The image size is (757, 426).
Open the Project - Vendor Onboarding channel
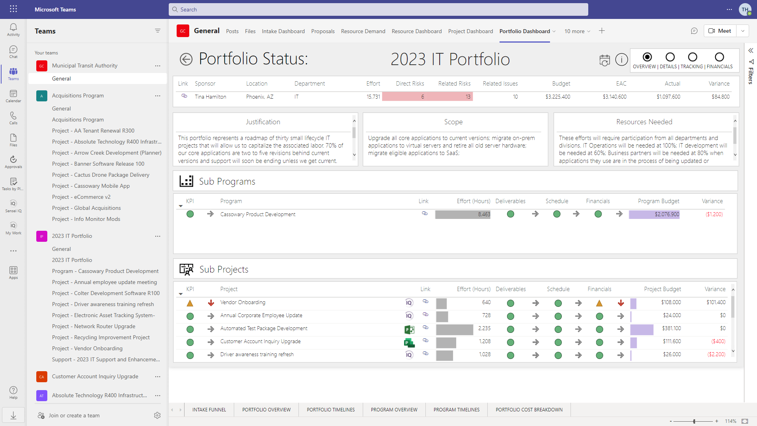(87, 348)
